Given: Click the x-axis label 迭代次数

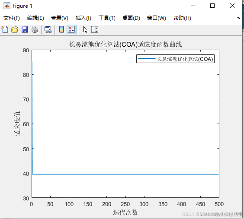Looking at the screenshot, I should (x=125, y=213).
